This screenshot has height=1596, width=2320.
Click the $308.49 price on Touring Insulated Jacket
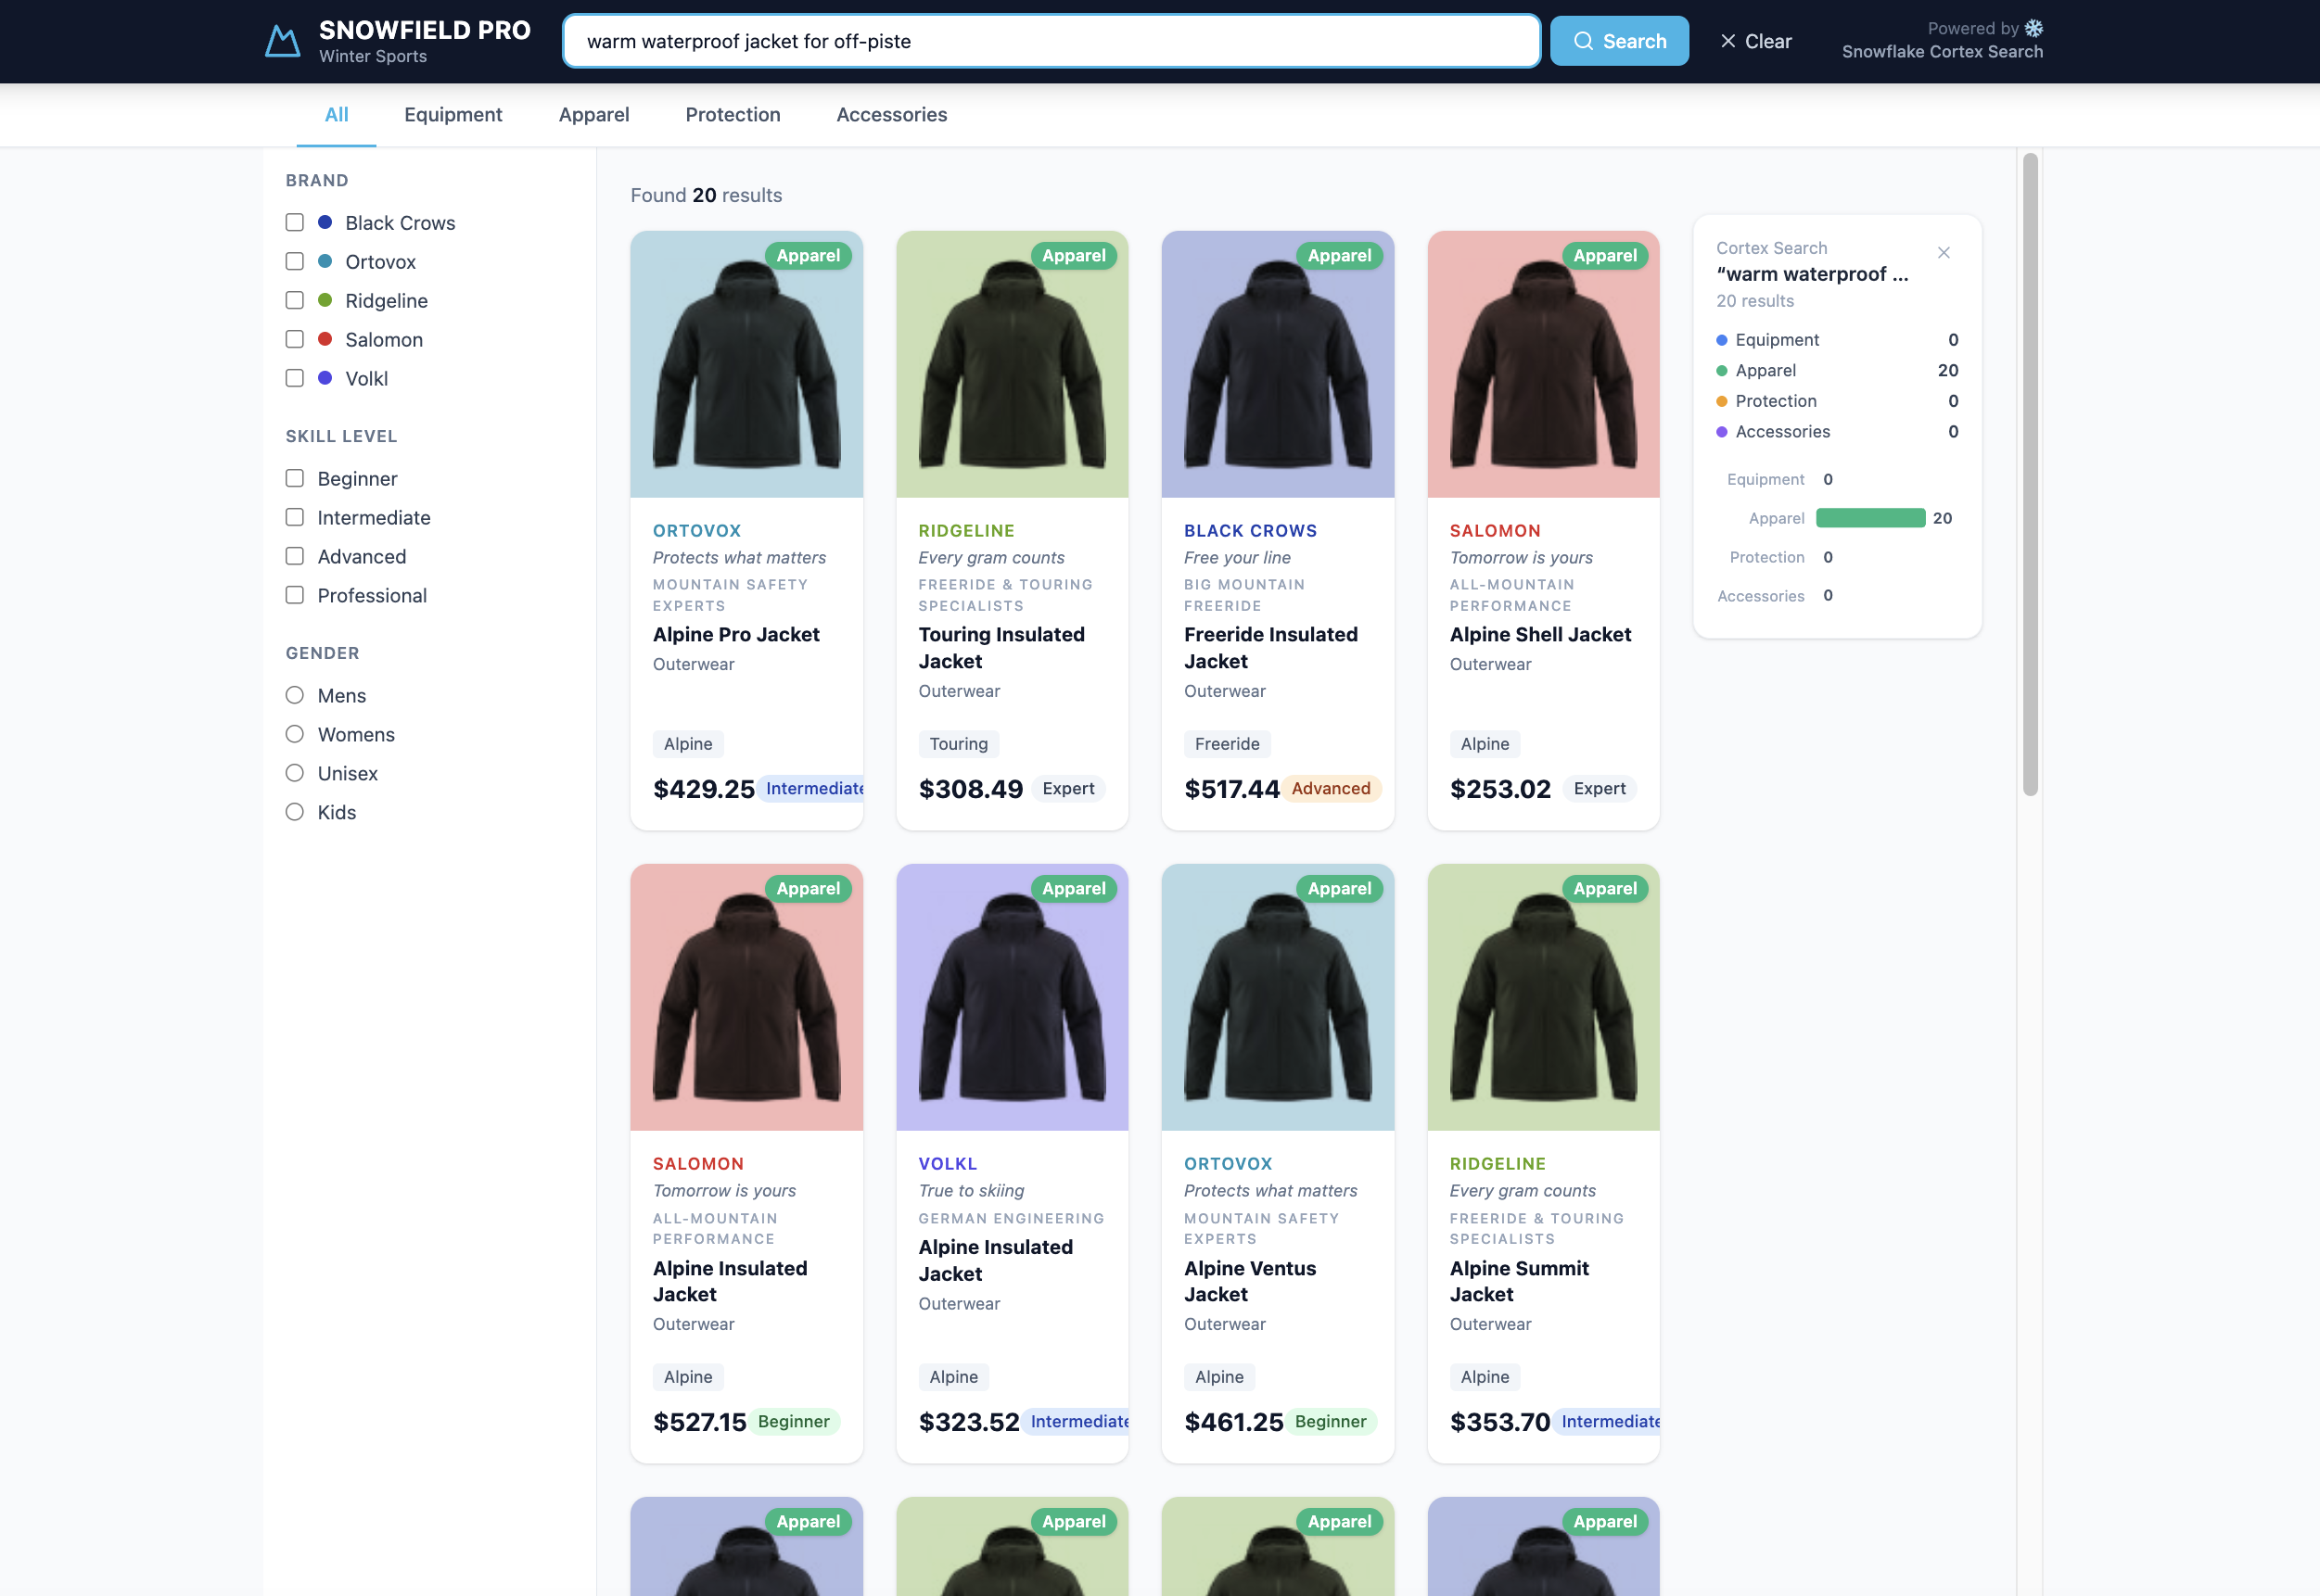coord(971,789)
